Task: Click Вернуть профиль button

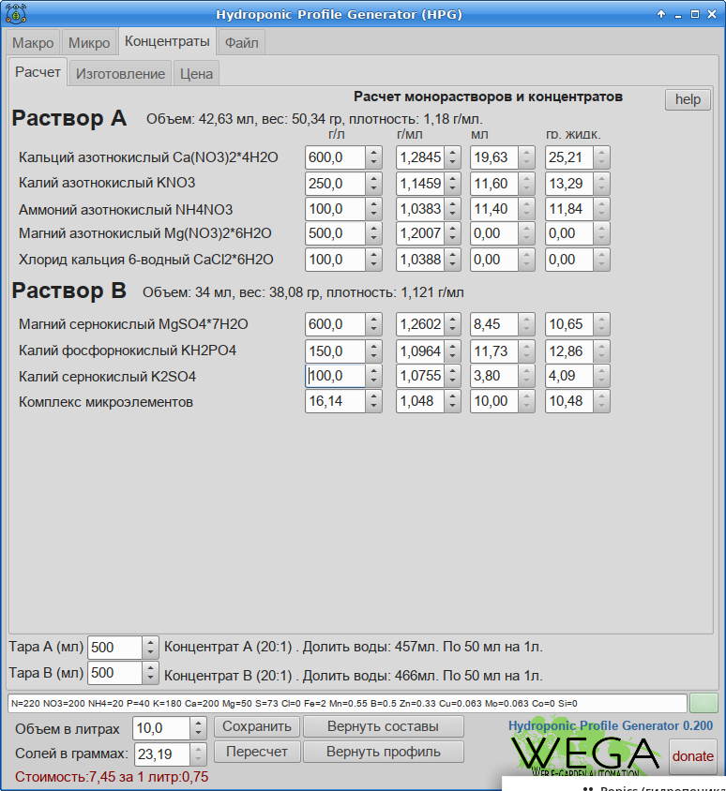Action: pyautogui.click(x=383, y=752)
